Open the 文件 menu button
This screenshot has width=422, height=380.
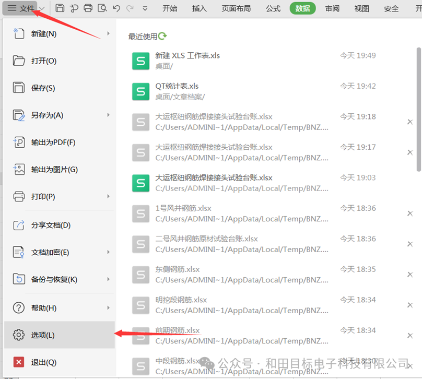coord(21,8)
